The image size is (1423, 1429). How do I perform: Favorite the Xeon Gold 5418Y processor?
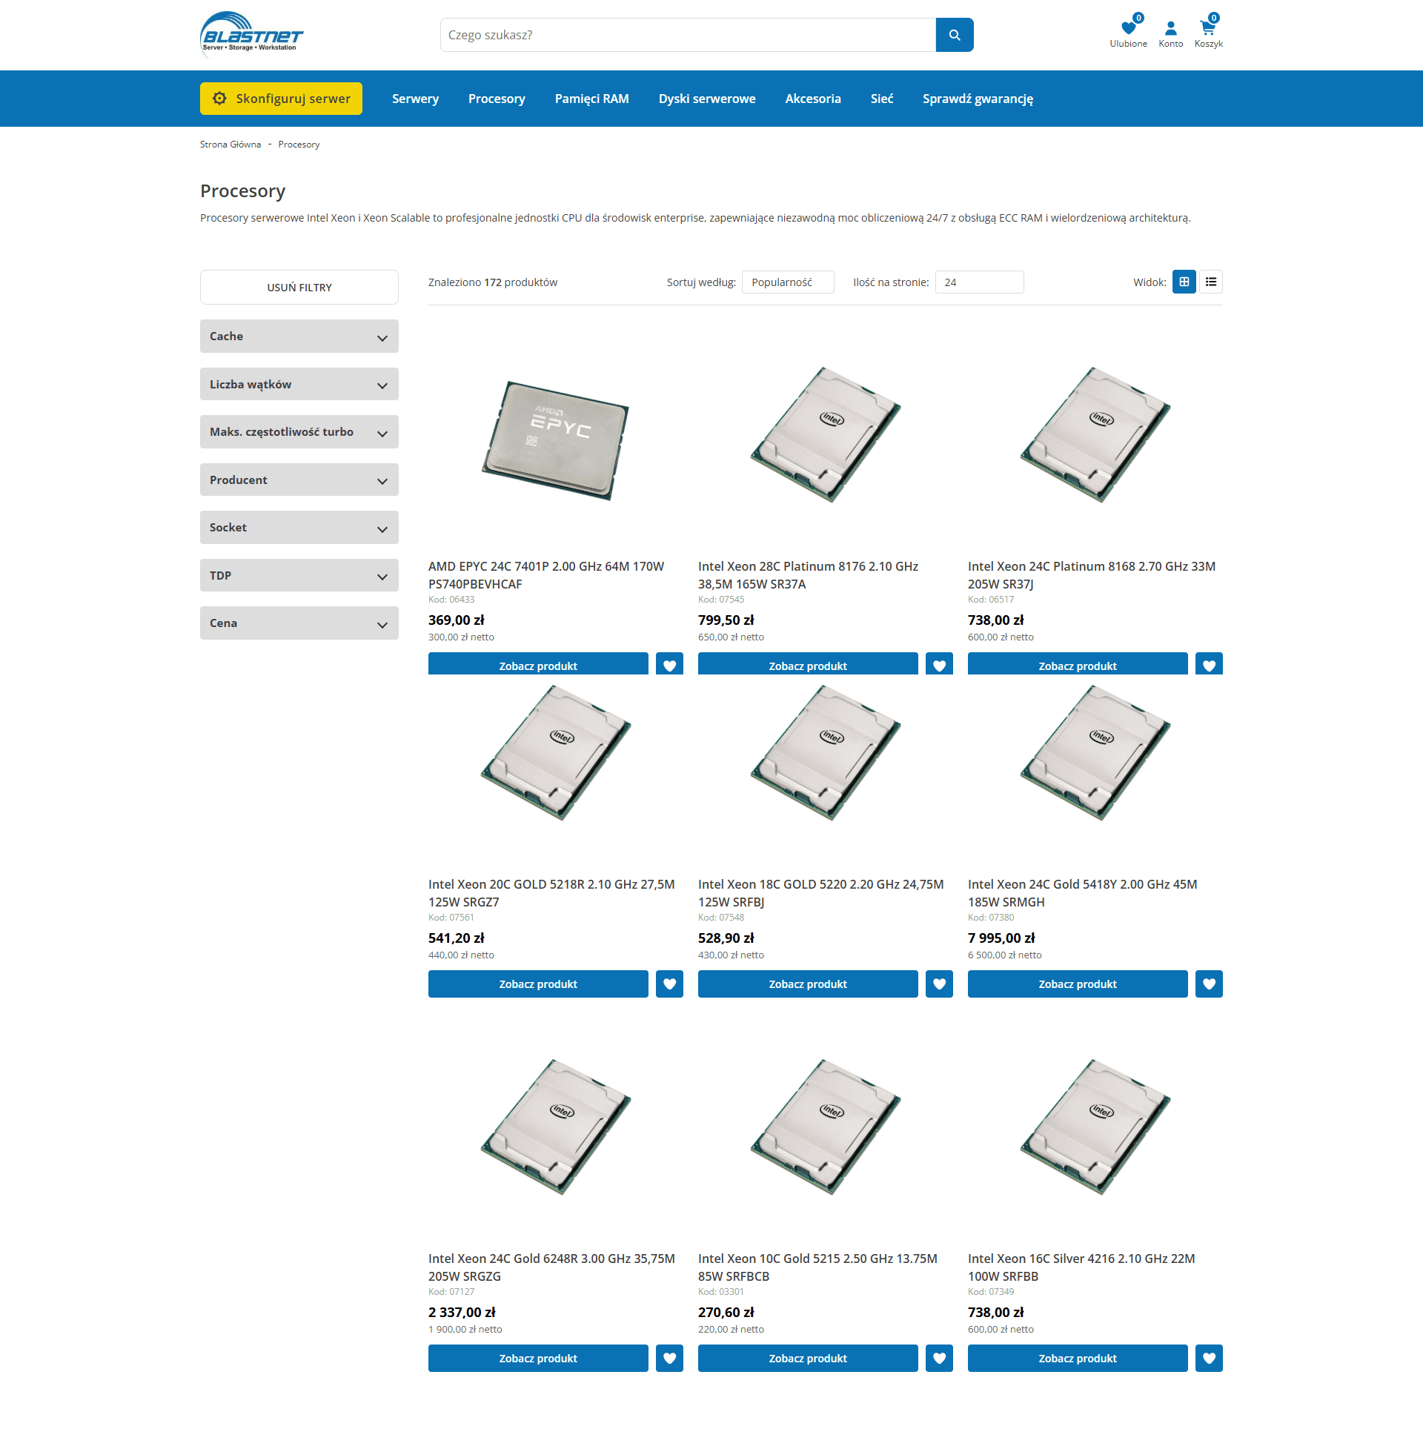click(1209, 984)
